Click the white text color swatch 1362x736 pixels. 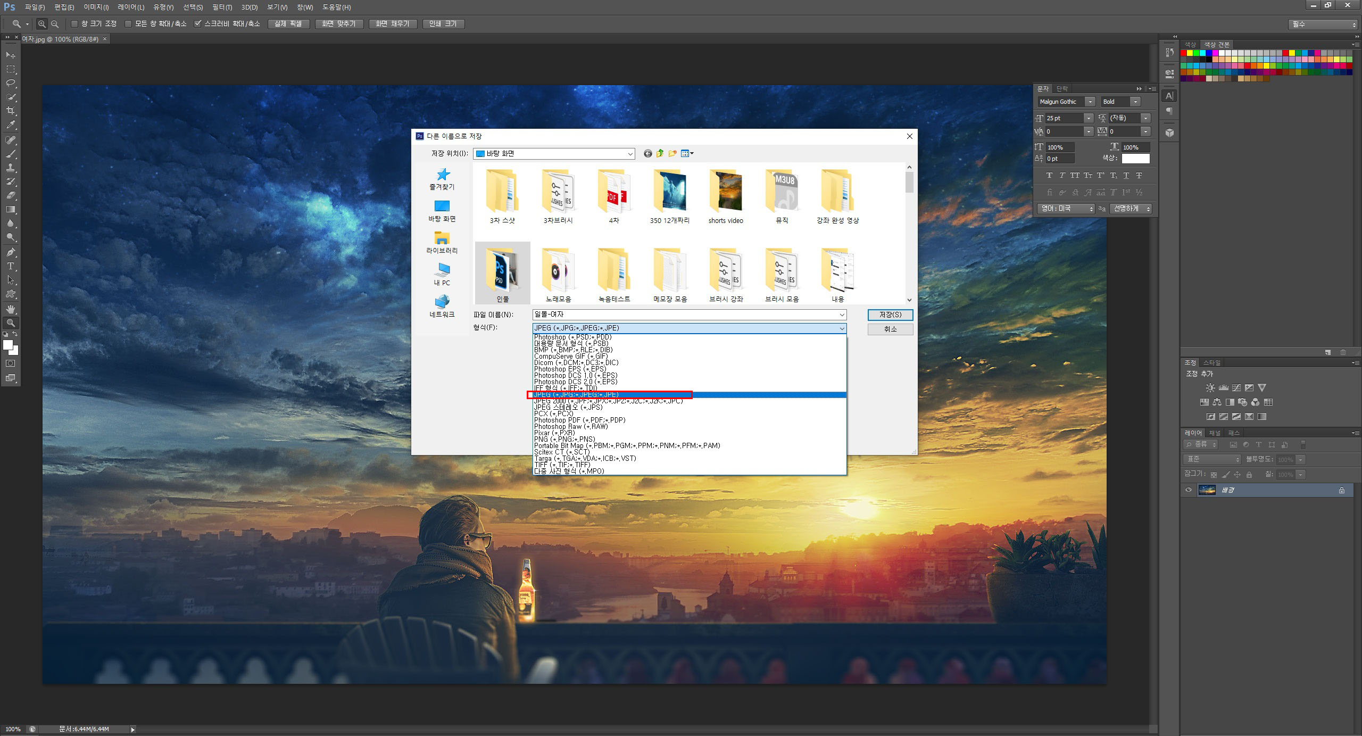(1135, 159)
